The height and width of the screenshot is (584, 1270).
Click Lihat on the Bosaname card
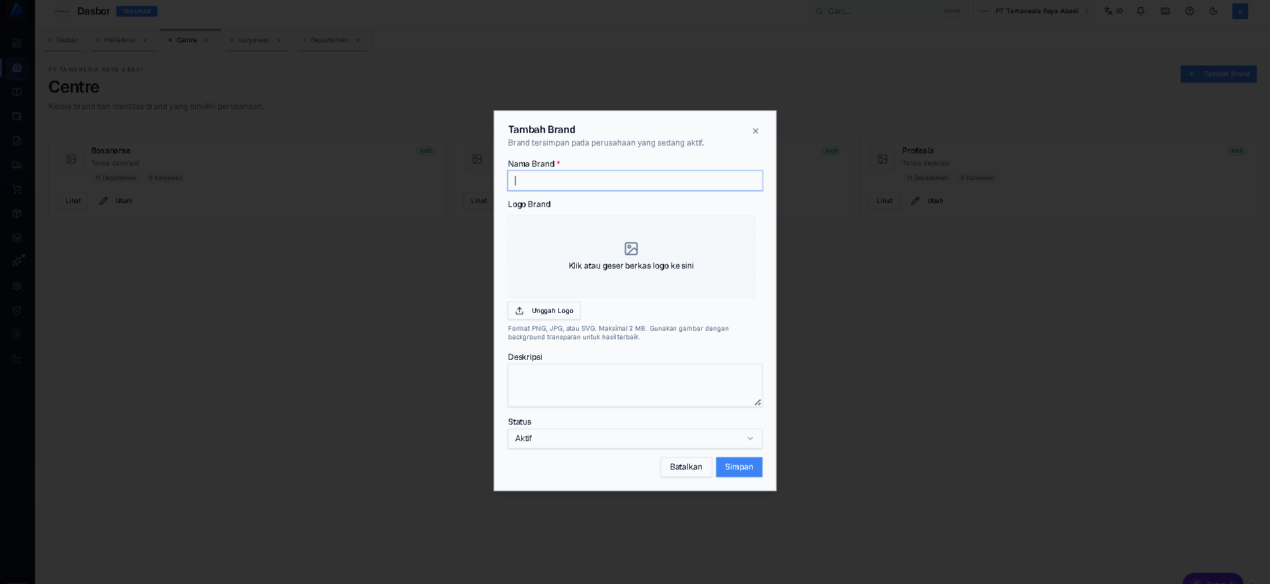pyautogui.click(x=73, y=201)
